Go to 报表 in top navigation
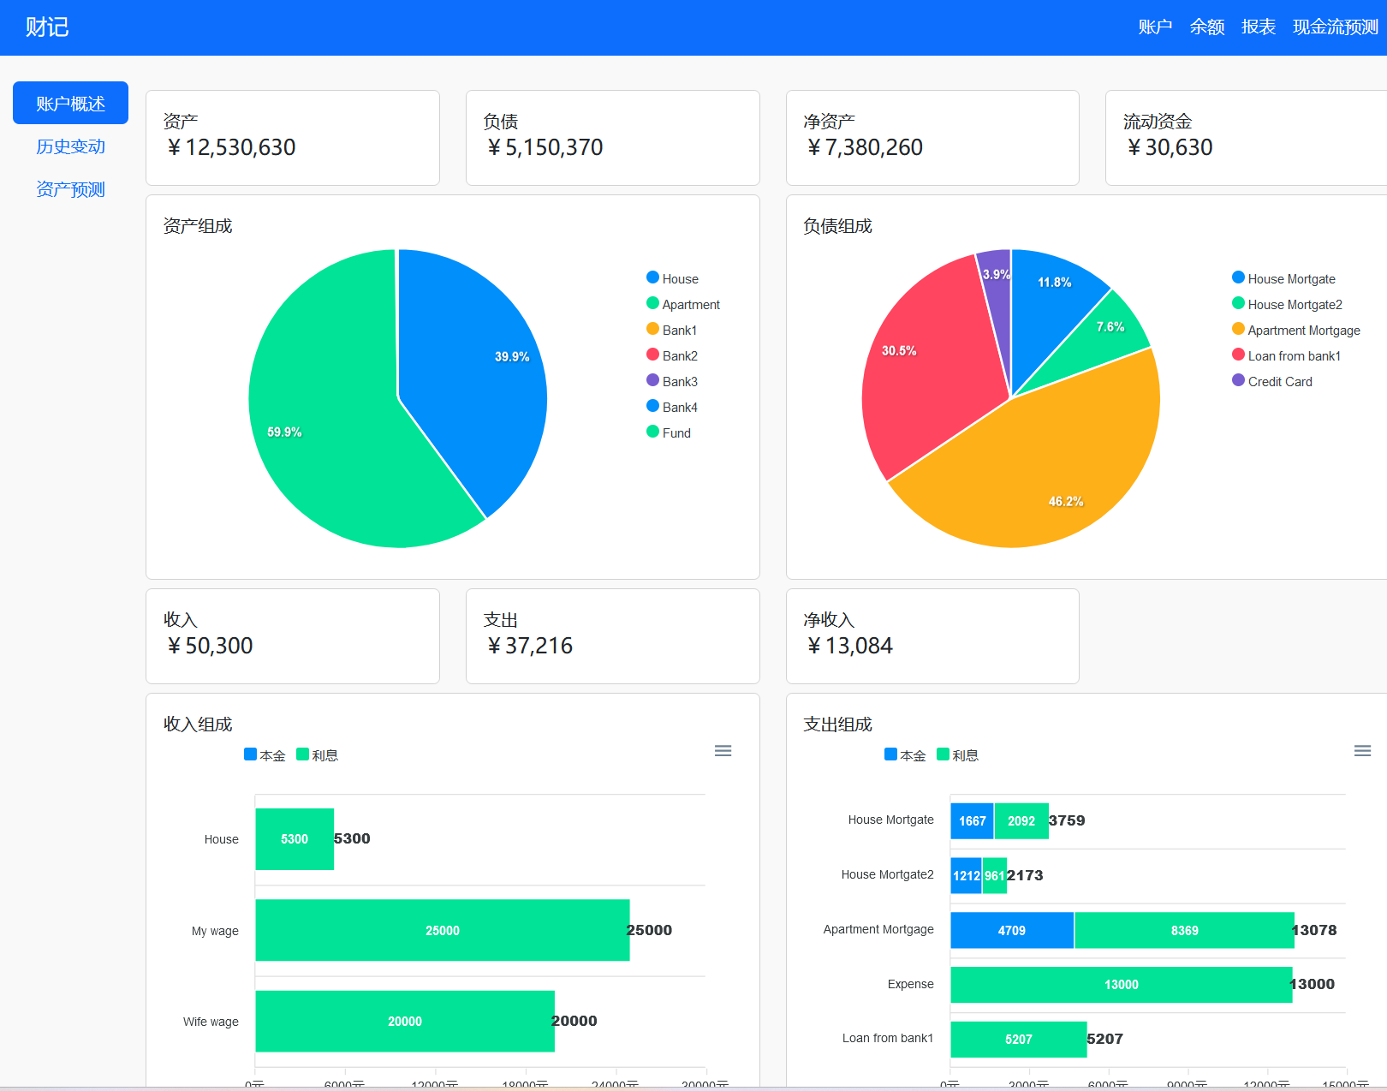 click(x=1258, y=27)
